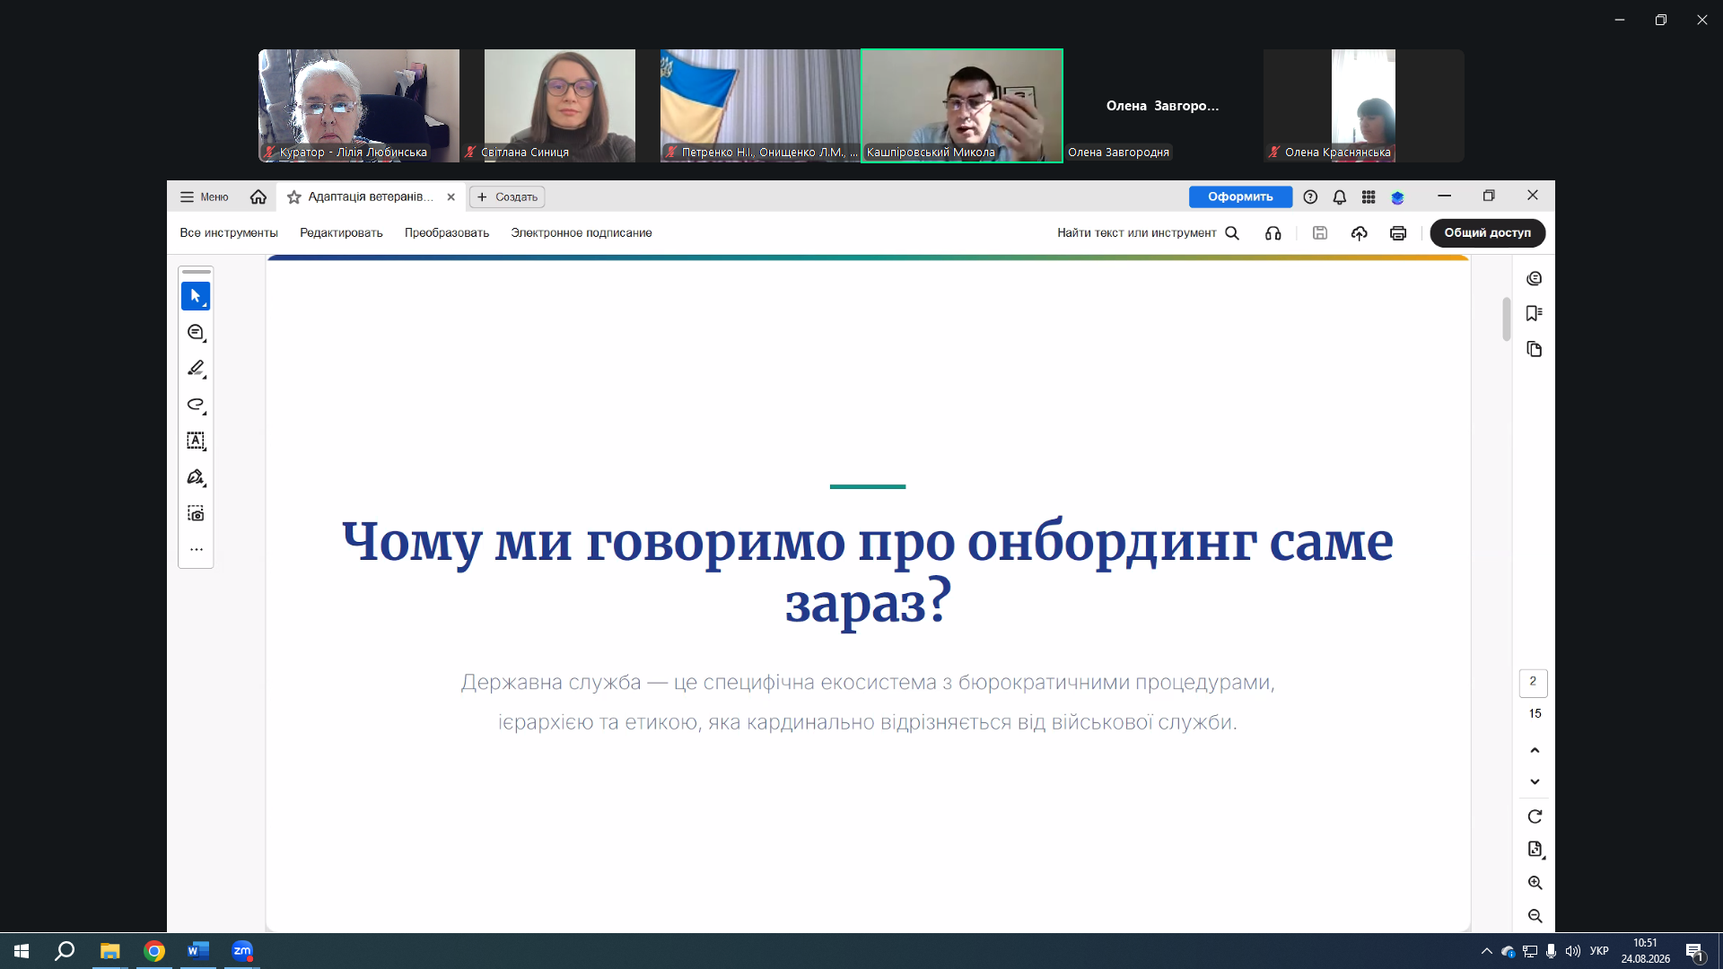Close the Адаптація ветеранів tab

pos(451,197)
